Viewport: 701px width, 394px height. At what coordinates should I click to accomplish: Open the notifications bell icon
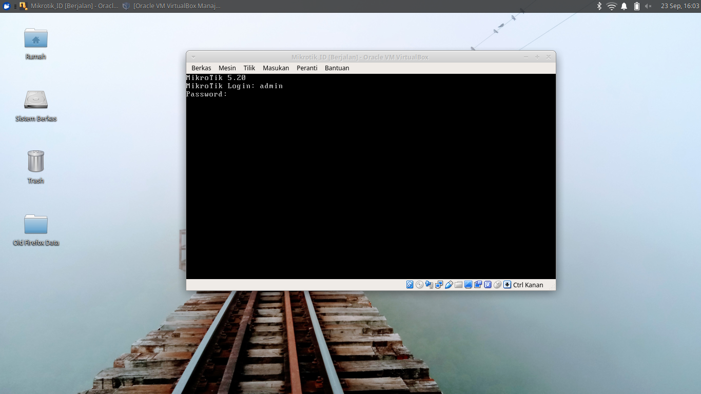[x=624, y=6]
